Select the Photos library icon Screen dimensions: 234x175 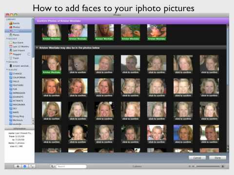pos(11,27)
